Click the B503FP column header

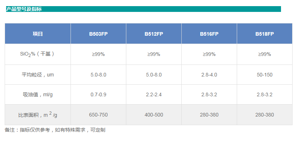pyautogui.click(x=98, y=34)
